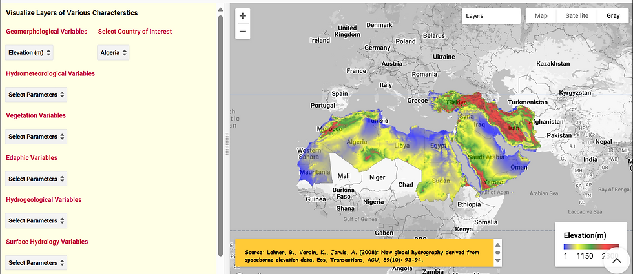The image size is (633, 274).
Task: Click the Hydrometeorological Variables heading
Action: (x=50, y=73)
